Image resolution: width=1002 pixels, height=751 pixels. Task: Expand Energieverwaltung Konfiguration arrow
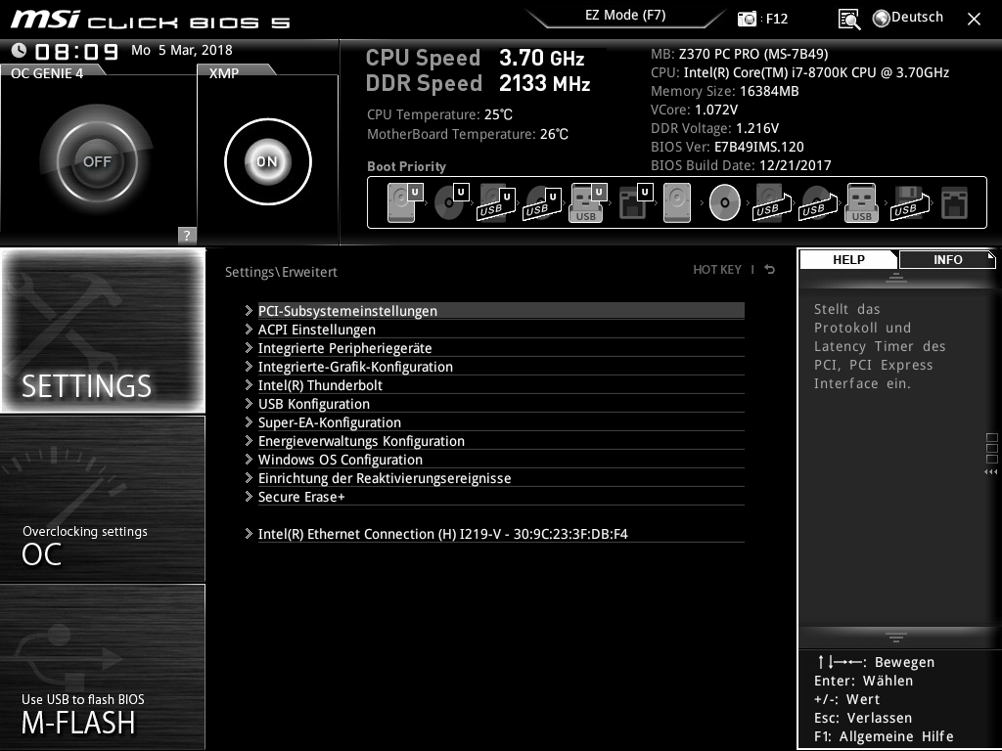coord(249,440)
